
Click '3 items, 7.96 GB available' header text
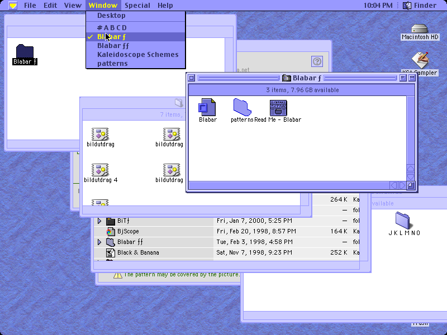[x=302, y=90]
